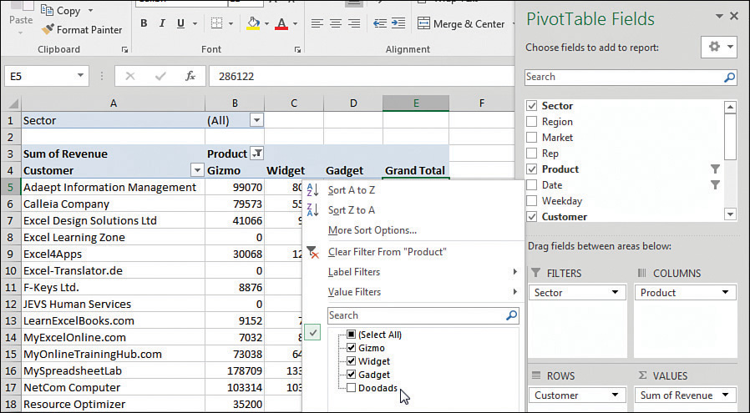
Task: Open Sector dropdown in FILTERS area
Action: (x=615, y=292)
